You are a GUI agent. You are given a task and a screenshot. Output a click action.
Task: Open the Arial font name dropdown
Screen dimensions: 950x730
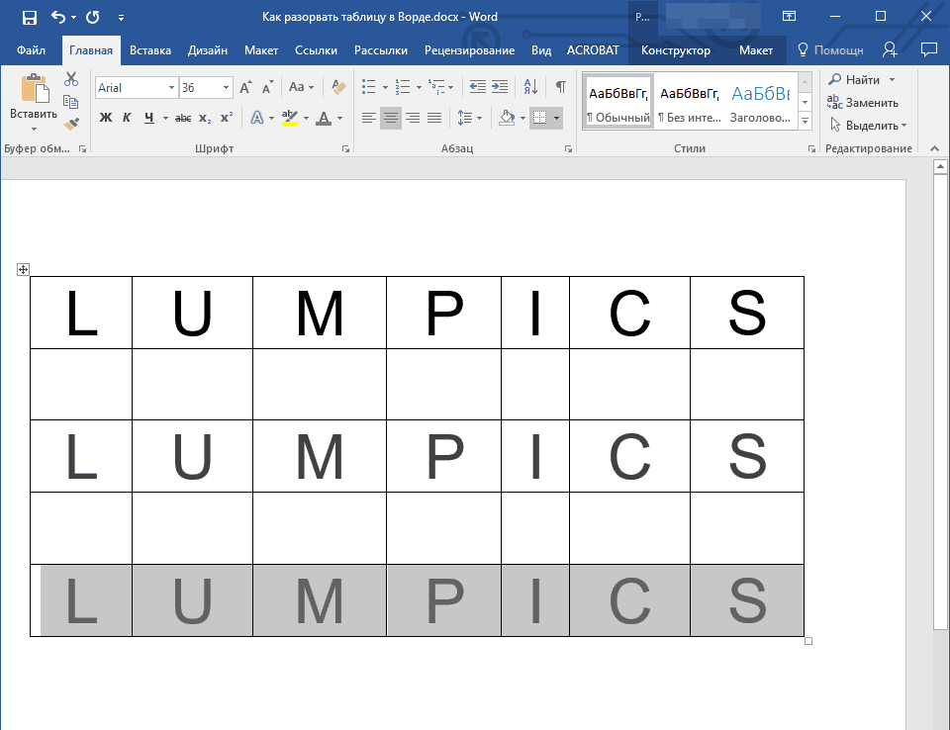click(171, 88)
